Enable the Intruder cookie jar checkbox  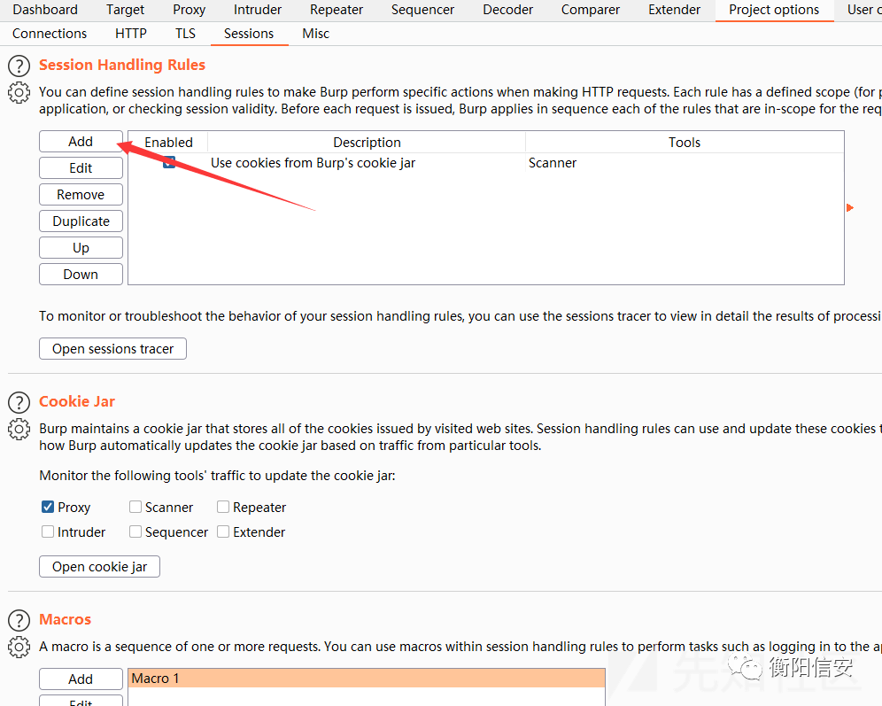click(48, 532)
